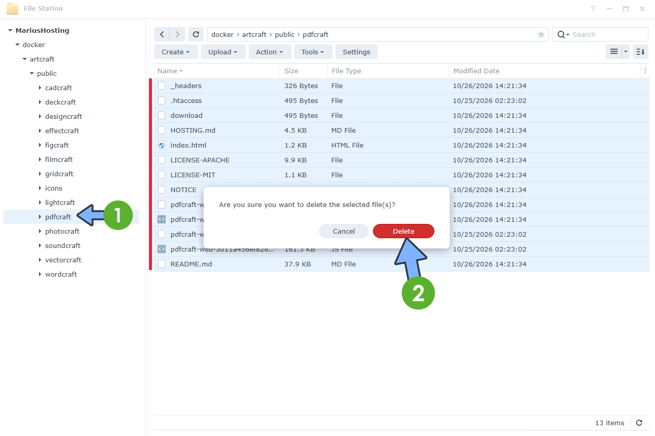Collapse the MariusHosting tree root
The height and width of the screenshot is (436, 655).
pos(10,30)
